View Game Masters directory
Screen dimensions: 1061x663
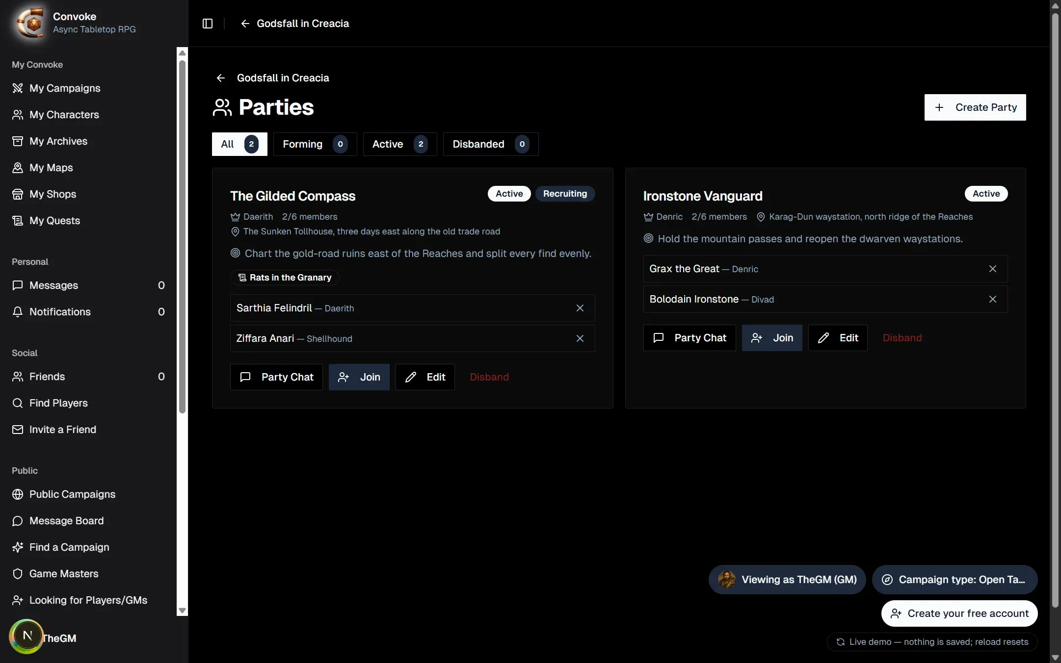click(x=88, y=574)
